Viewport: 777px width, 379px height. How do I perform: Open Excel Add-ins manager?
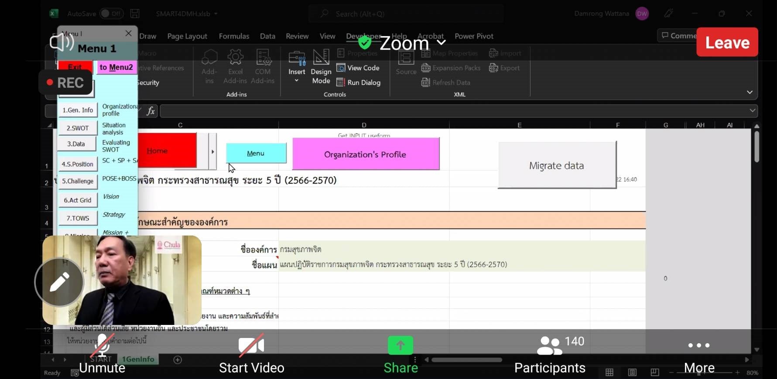235,66
